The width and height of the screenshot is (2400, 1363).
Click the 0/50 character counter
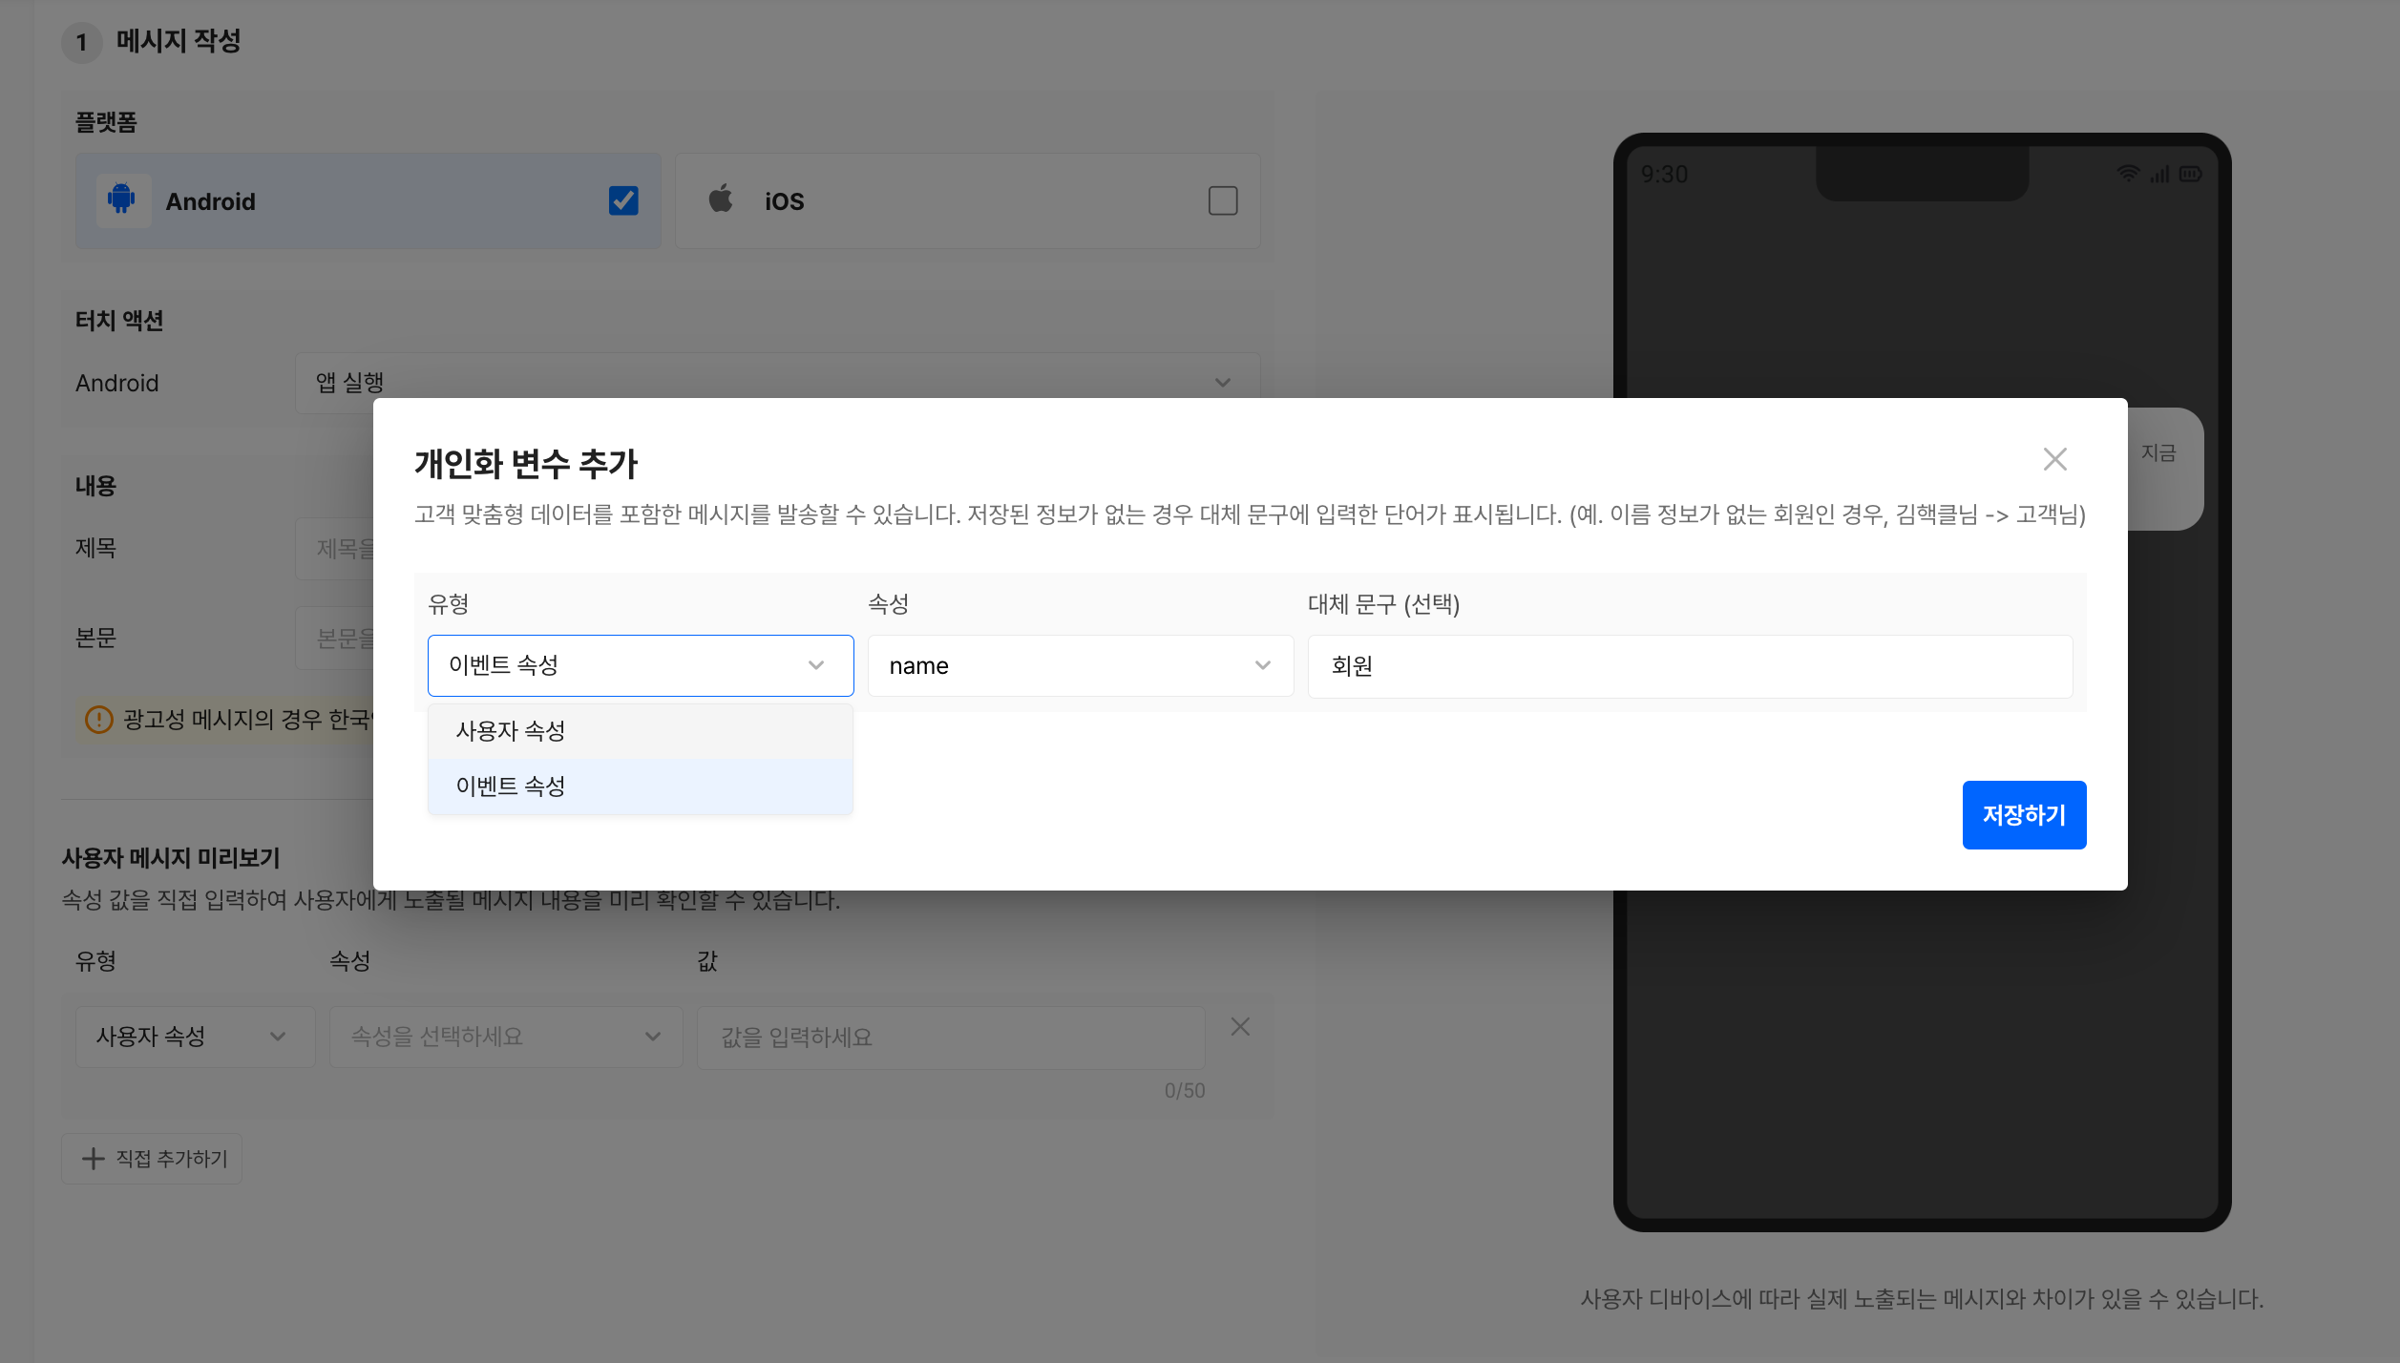1185,1091
